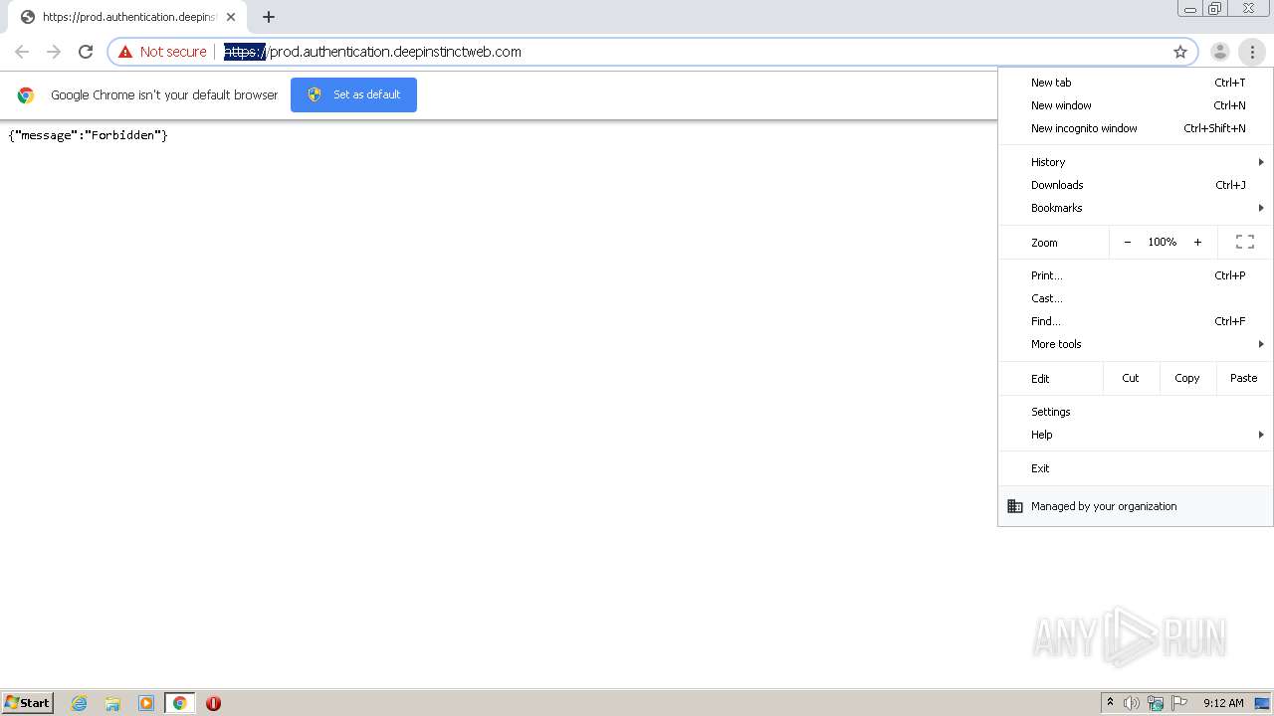Screen dimensions: 1274x716
Task: Click Cut in the Edit row
Action: [x=1131, y=378]
